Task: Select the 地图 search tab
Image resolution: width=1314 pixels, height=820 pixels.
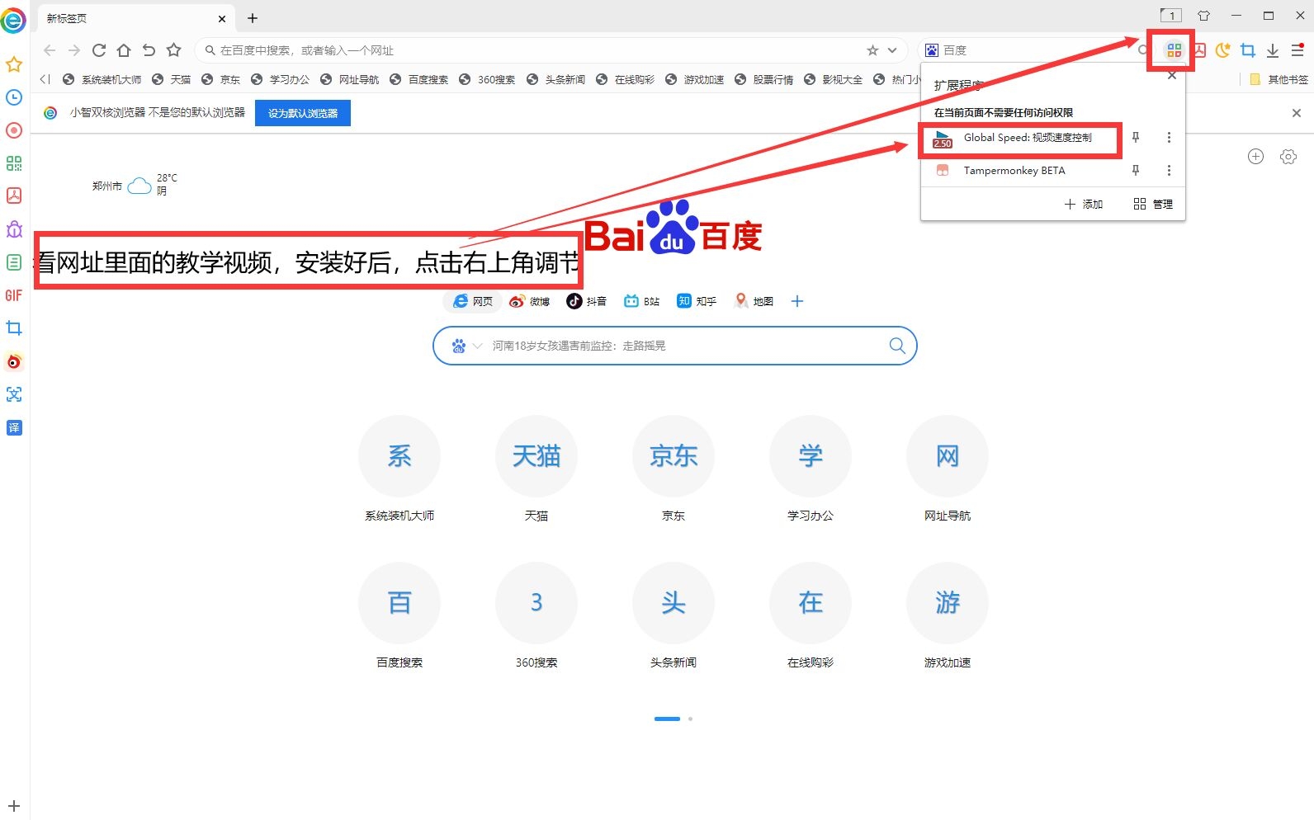Action: pos(754,301)
